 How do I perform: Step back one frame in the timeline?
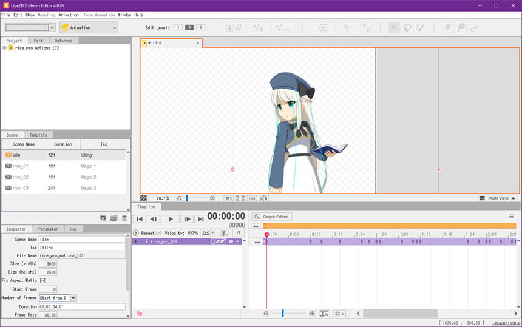tap(153, 219)
